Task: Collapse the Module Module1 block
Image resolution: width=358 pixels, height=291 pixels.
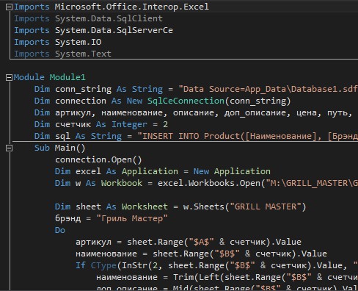Action: [9, 78]
